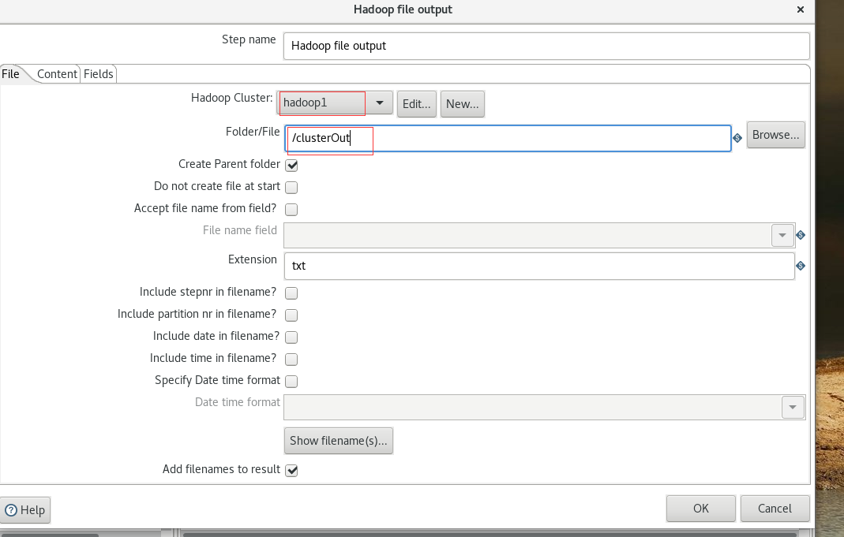The width and height of the screenshot is (844, 537).
Task: Open the Hadoop Cluster dropdown
Action: pos(380,103)
